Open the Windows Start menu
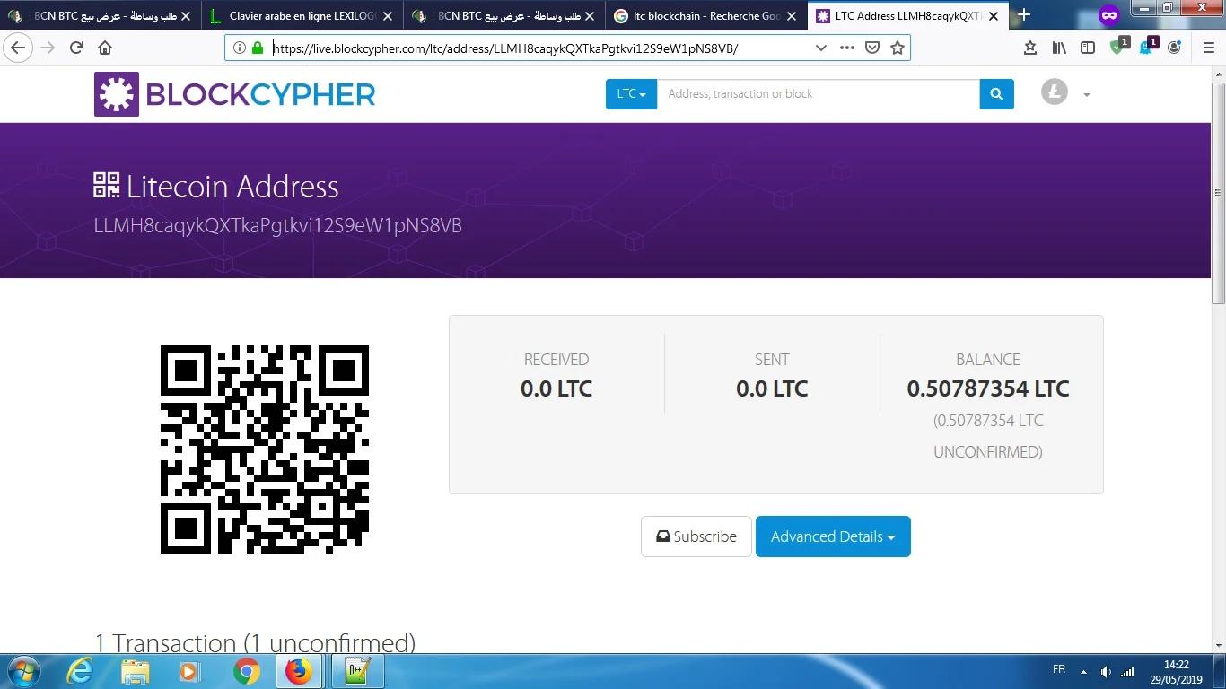1226x689 pixels. (23, 671)
